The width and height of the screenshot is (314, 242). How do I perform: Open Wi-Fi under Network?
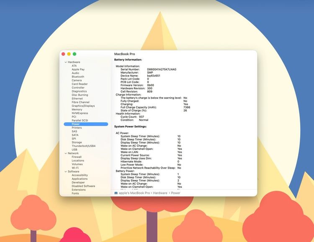point(75,168)
